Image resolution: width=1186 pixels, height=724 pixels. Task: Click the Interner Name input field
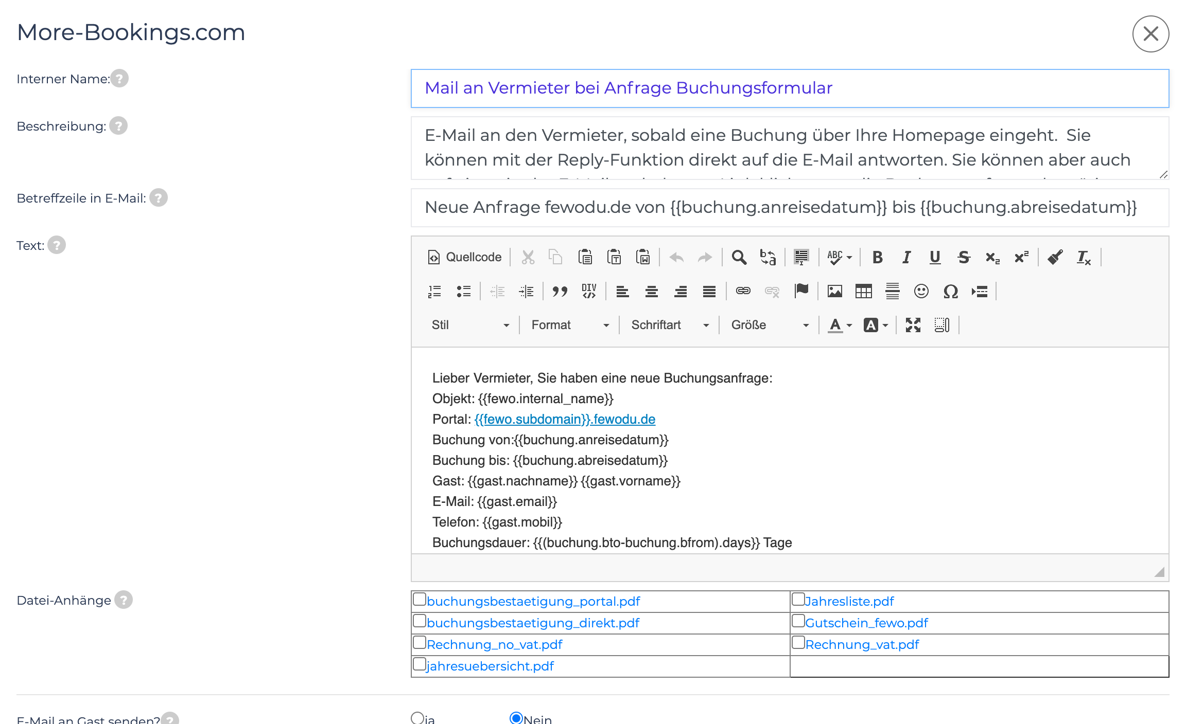coord(790,88)
